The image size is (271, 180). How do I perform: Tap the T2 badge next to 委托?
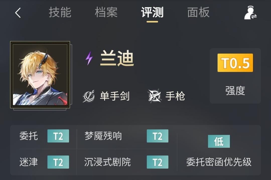[58, 136]
